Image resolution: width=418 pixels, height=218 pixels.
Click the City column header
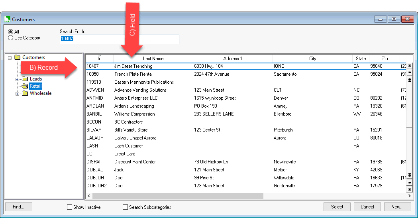tap(312, 59)
